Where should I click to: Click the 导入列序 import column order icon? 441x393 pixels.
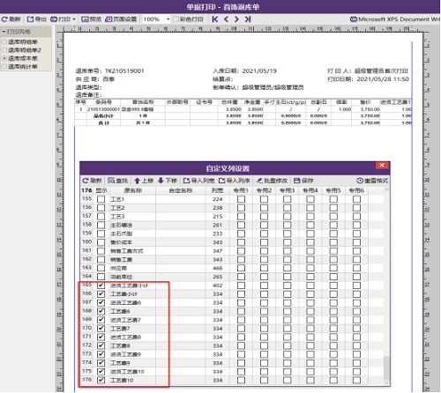click(222, 181)
